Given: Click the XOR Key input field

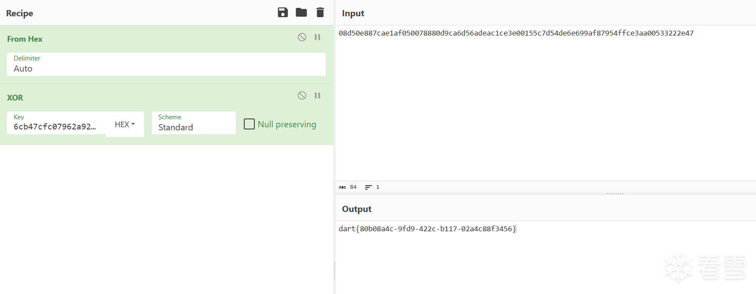Looking at the screenshot, I should point(55,126).
